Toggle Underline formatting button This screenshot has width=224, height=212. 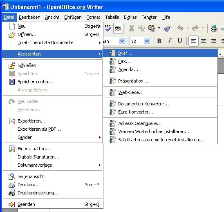point(180,41)
